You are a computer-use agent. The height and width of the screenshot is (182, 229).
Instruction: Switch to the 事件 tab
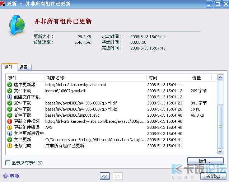point(9,67)
